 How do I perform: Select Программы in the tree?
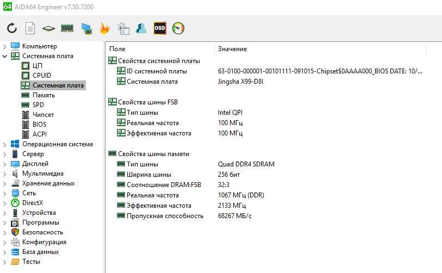click(x=41, y=222)
